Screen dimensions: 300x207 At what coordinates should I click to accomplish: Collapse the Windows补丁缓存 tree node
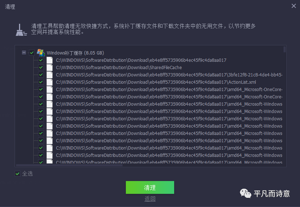point(24,52)
